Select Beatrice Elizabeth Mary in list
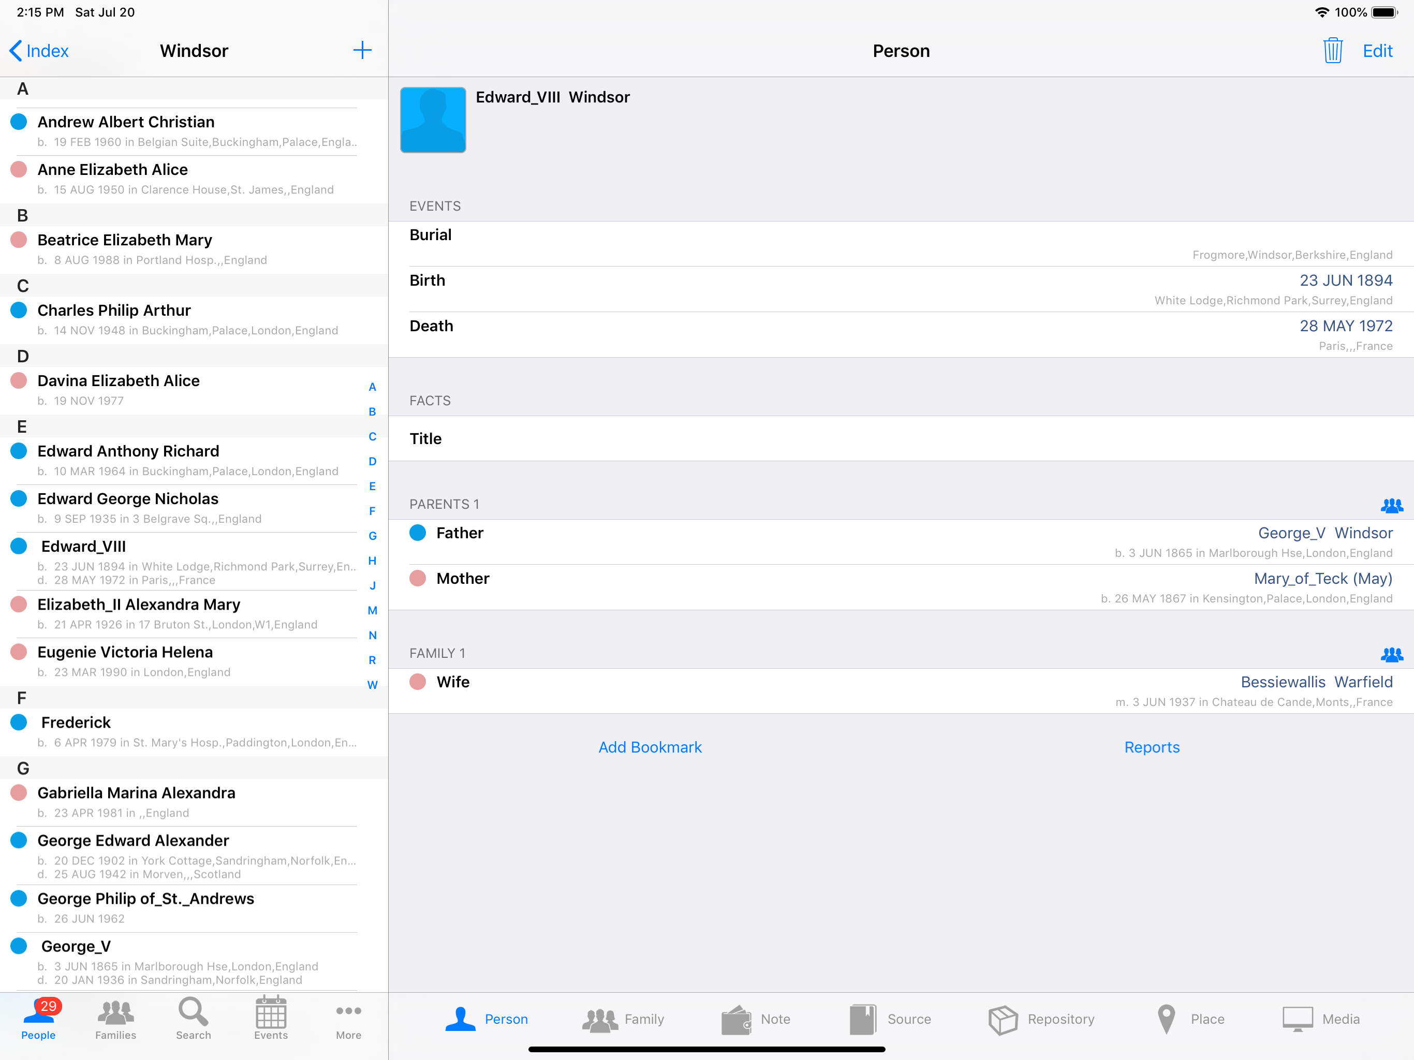This screenshot has width=1414, height=1060. coord(194,249)
